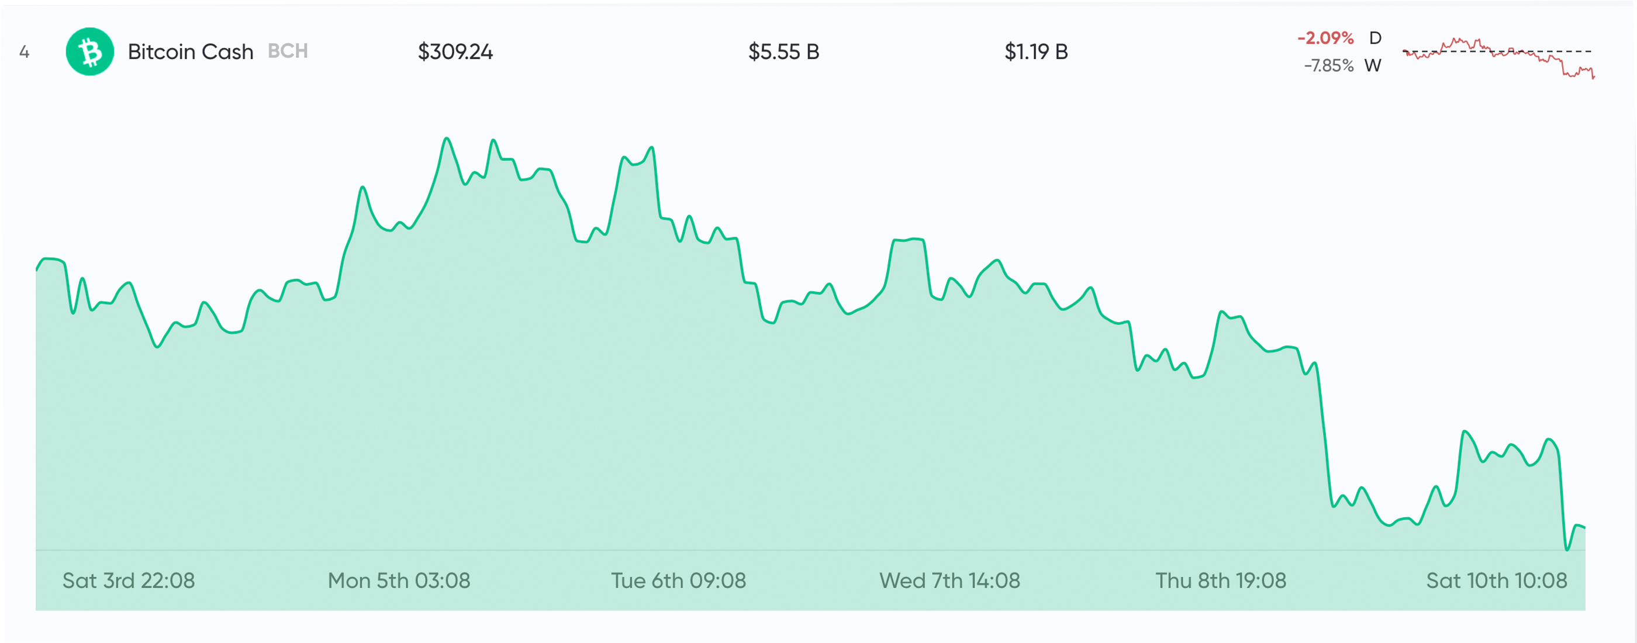Open the red sparkline mini chart
The width and height of the screenshot is (1637, 643).
1498,57
